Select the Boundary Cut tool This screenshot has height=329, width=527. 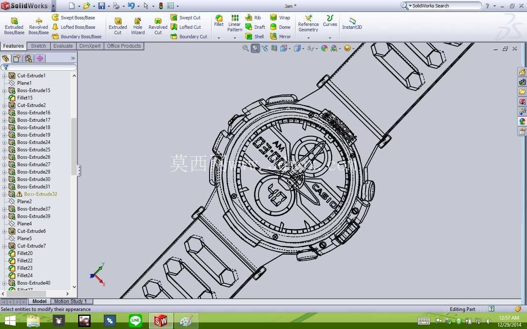(189, 37)
